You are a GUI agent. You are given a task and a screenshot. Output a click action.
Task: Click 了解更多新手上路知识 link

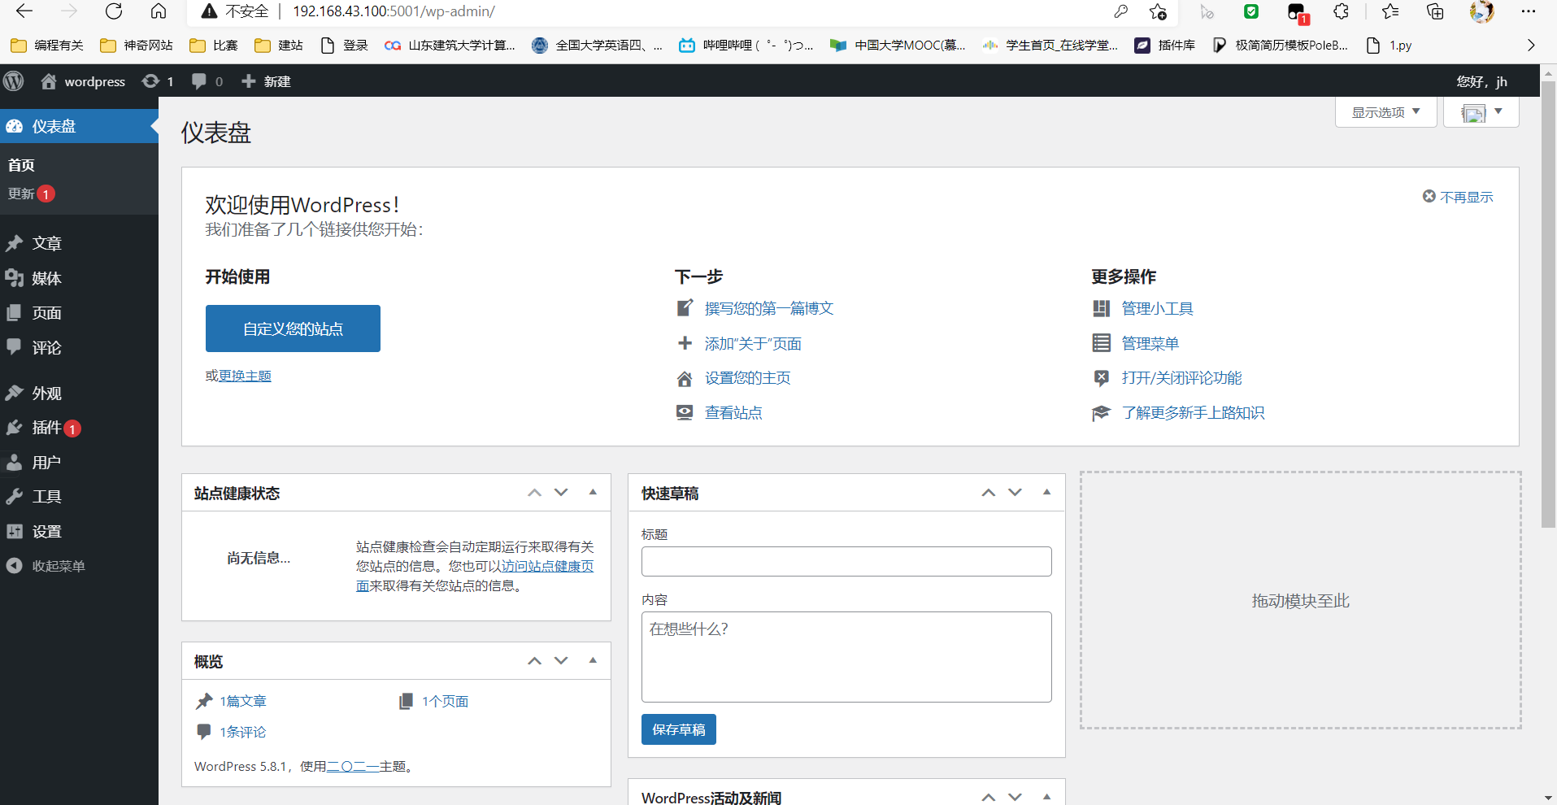1193,413
